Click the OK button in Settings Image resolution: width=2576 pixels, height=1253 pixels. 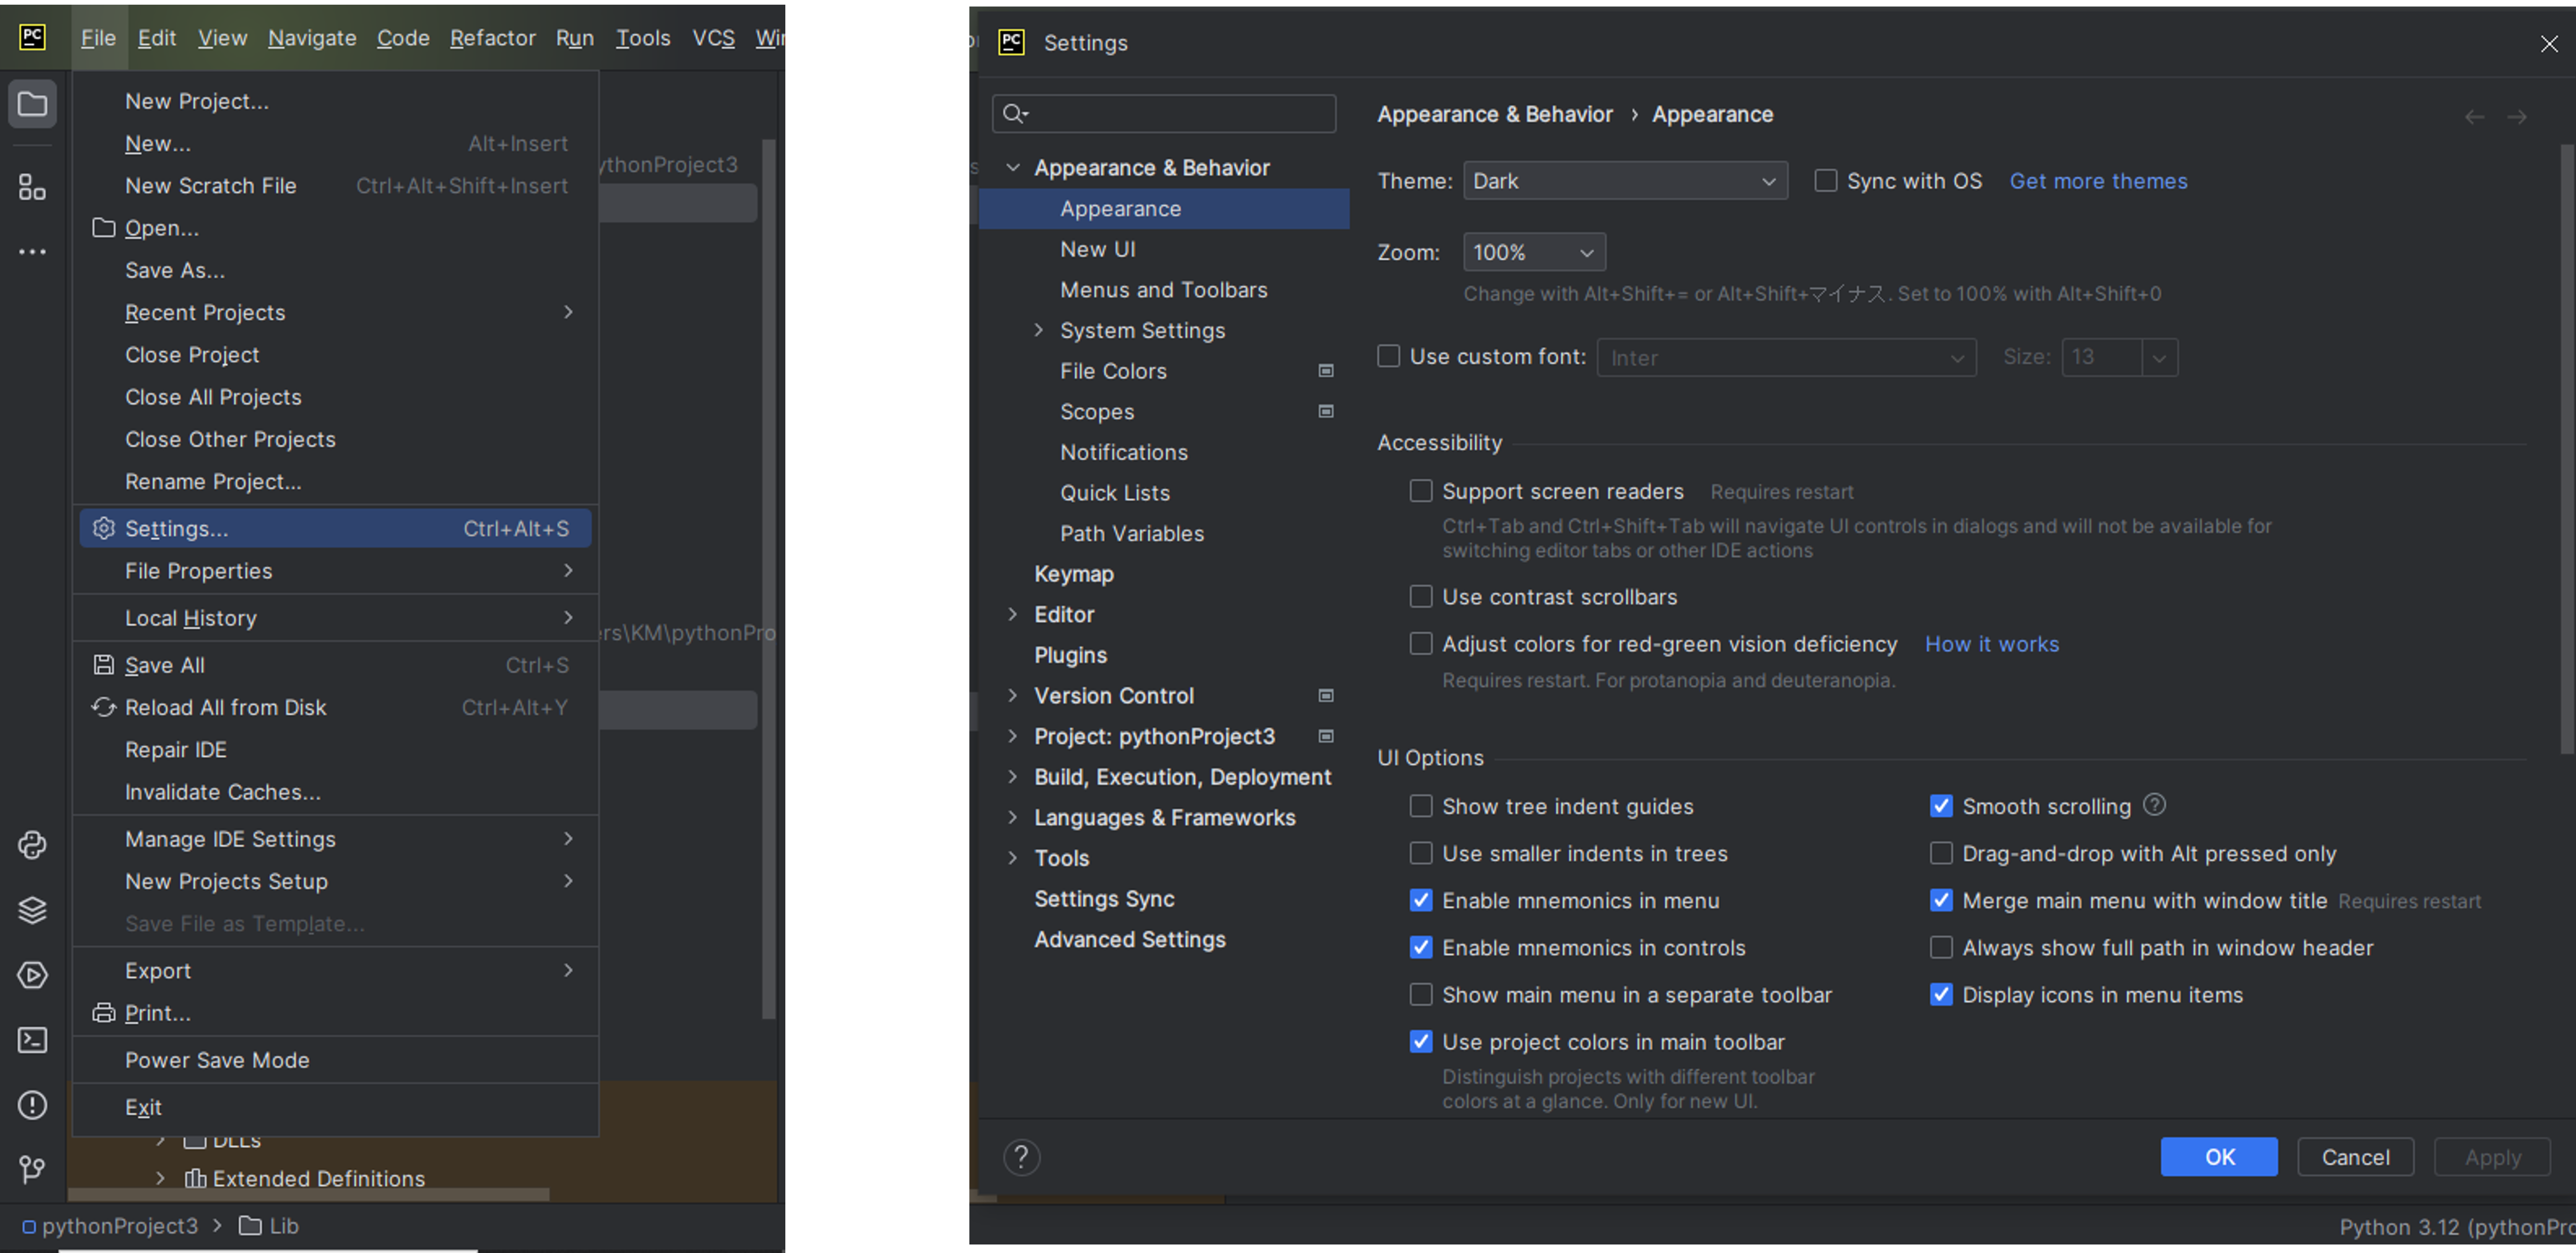[2219, 1157]
